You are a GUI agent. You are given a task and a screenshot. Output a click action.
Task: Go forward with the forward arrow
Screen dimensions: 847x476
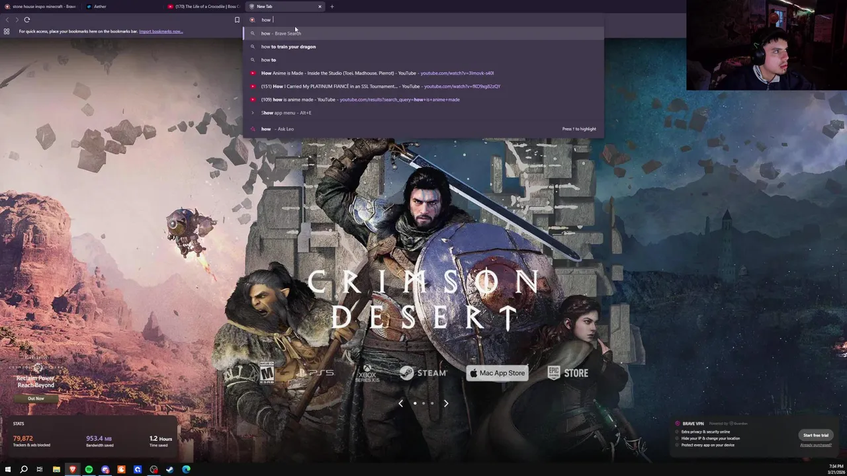coord(17,20)
